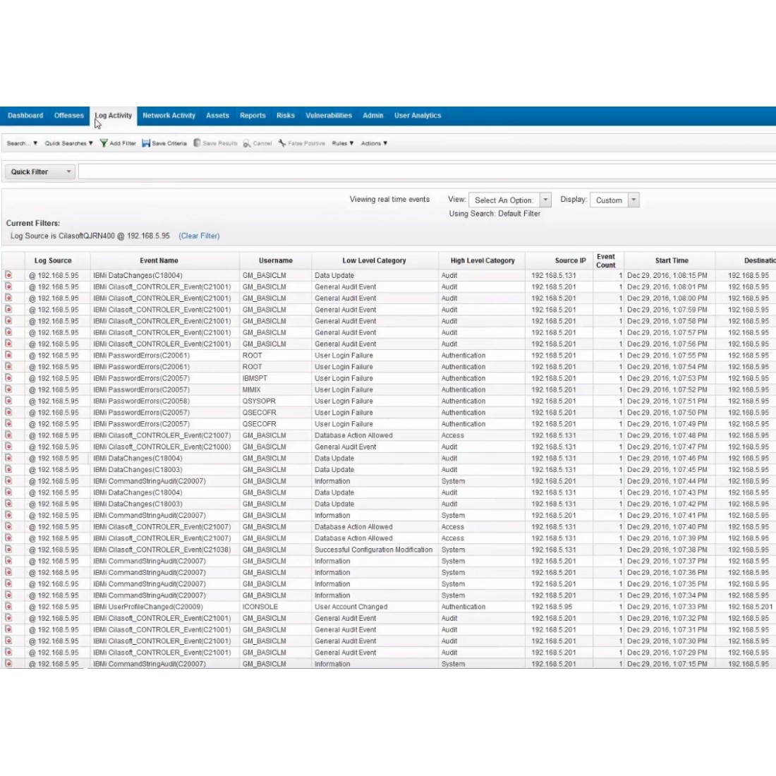The width and height of the screenshot is (776, 776).
Task: Click the Save Criteria disk icon
Action: click(145, 143)
